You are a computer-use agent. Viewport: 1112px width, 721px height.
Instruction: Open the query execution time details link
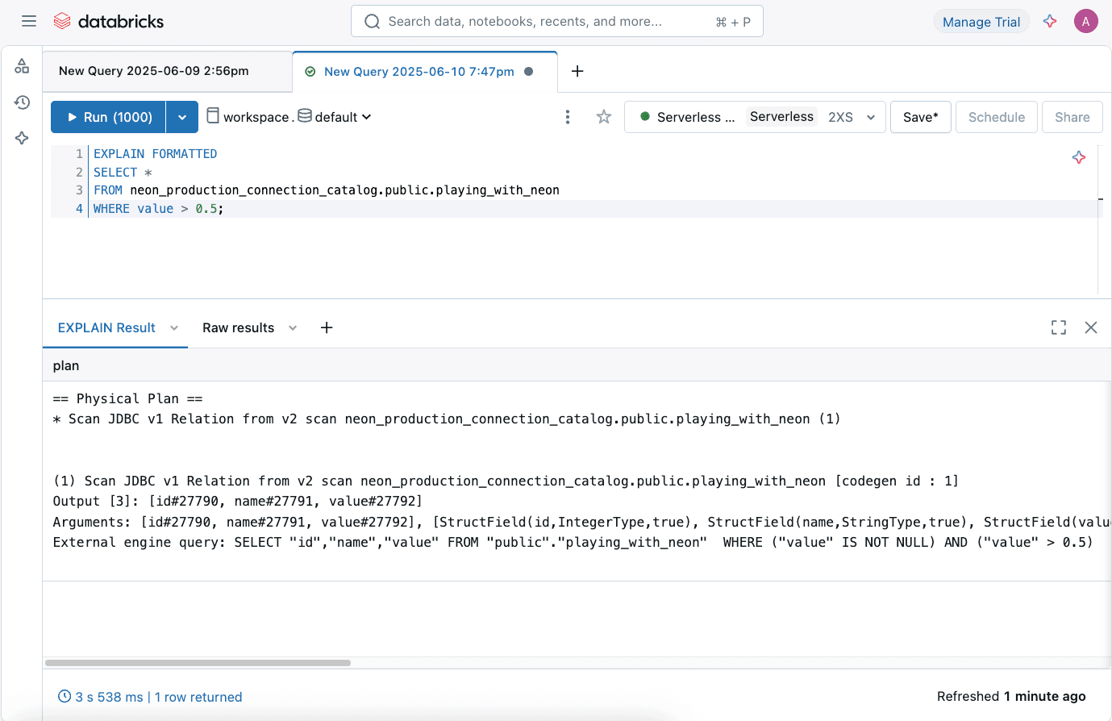tap(149, 697)
